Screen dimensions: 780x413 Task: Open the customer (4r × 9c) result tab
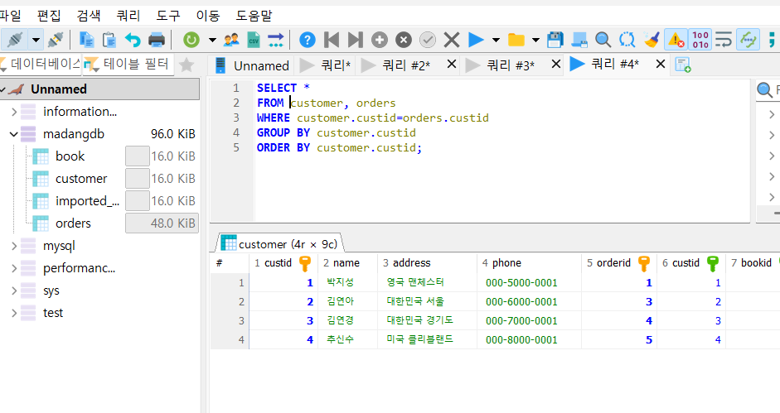coord(279,244)
